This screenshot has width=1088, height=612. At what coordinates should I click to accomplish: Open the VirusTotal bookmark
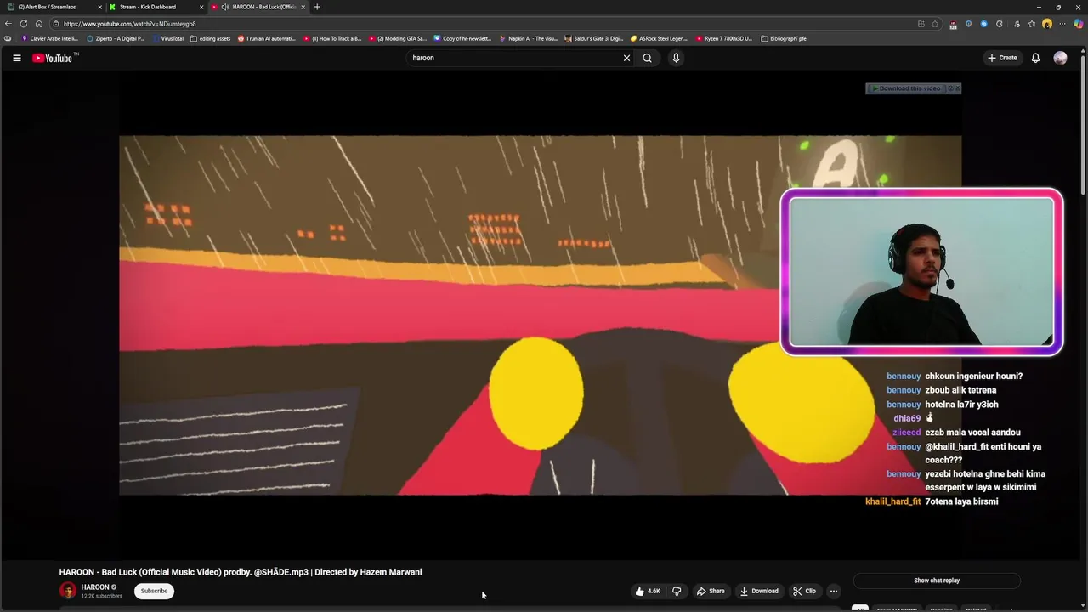[167, 38]
